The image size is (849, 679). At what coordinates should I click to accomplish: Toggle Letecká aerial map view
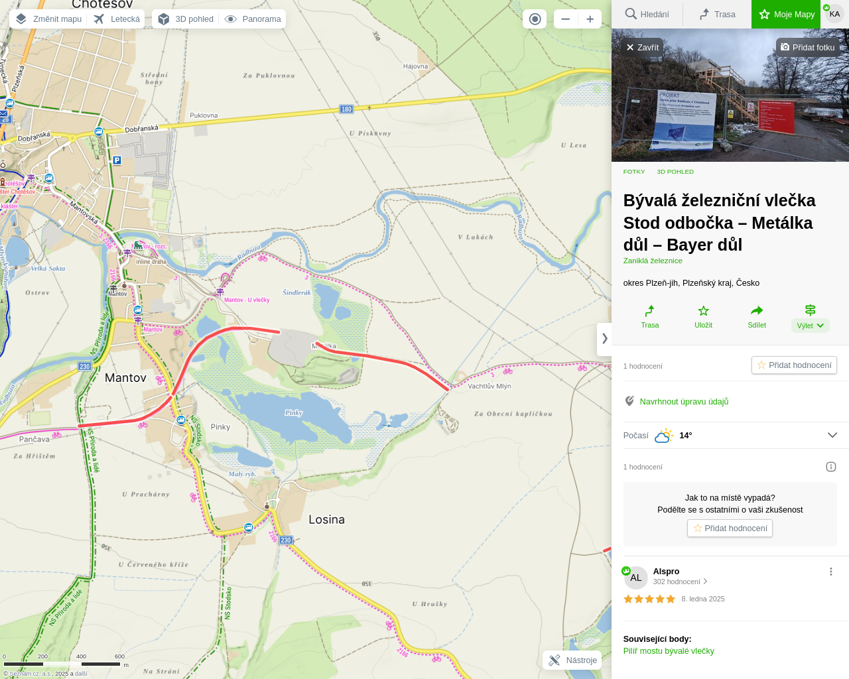point(117,19)
